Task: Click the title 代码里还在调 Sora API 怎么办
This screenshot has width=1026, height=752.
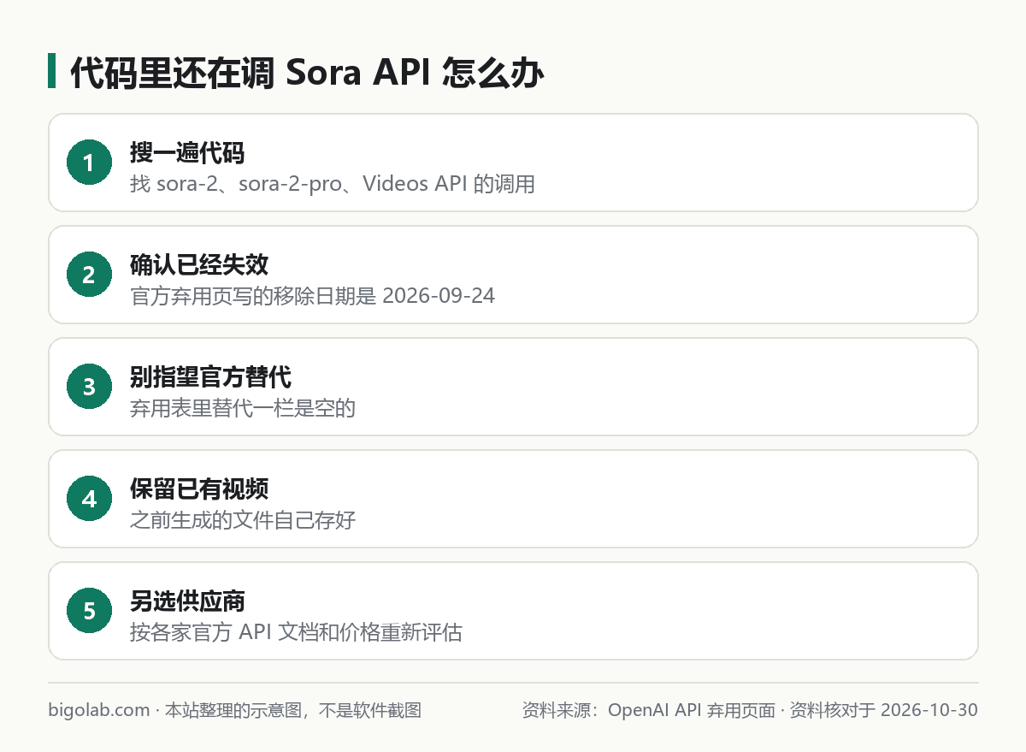Action: click(x=306, y=72)
